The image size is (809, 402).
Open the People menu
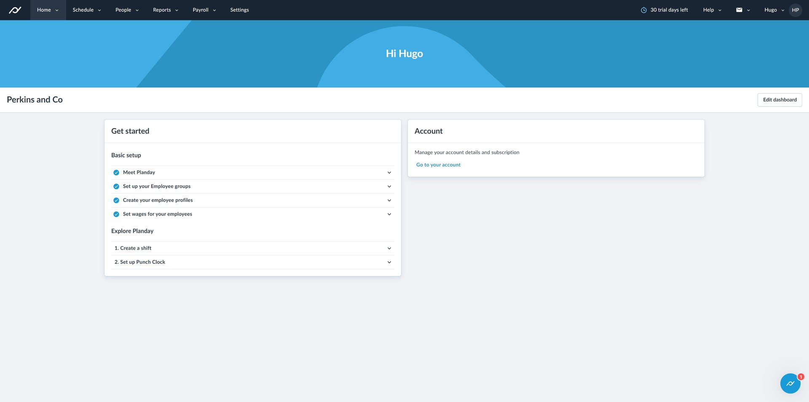(x=127, y=10)
